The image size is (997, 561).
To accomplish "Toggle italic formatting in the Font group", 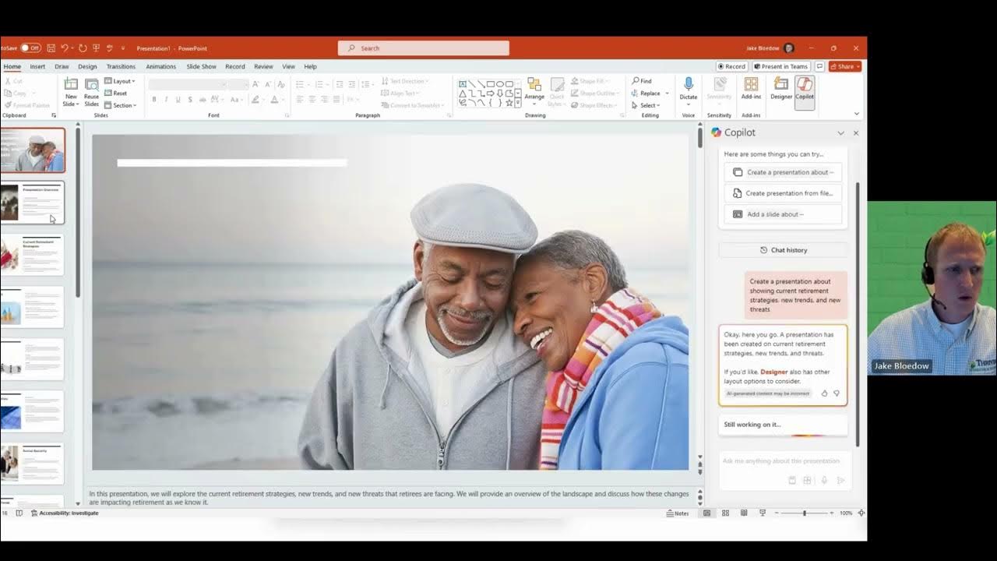I will [165, 99].
